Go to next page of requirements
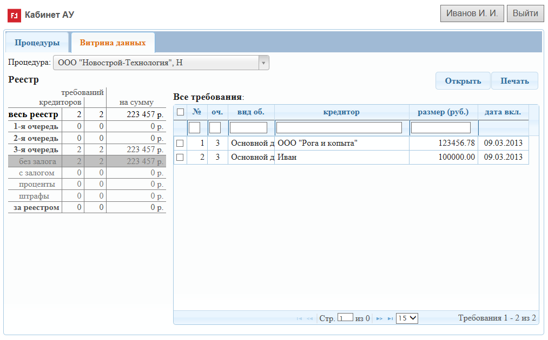 coord(379,318)
